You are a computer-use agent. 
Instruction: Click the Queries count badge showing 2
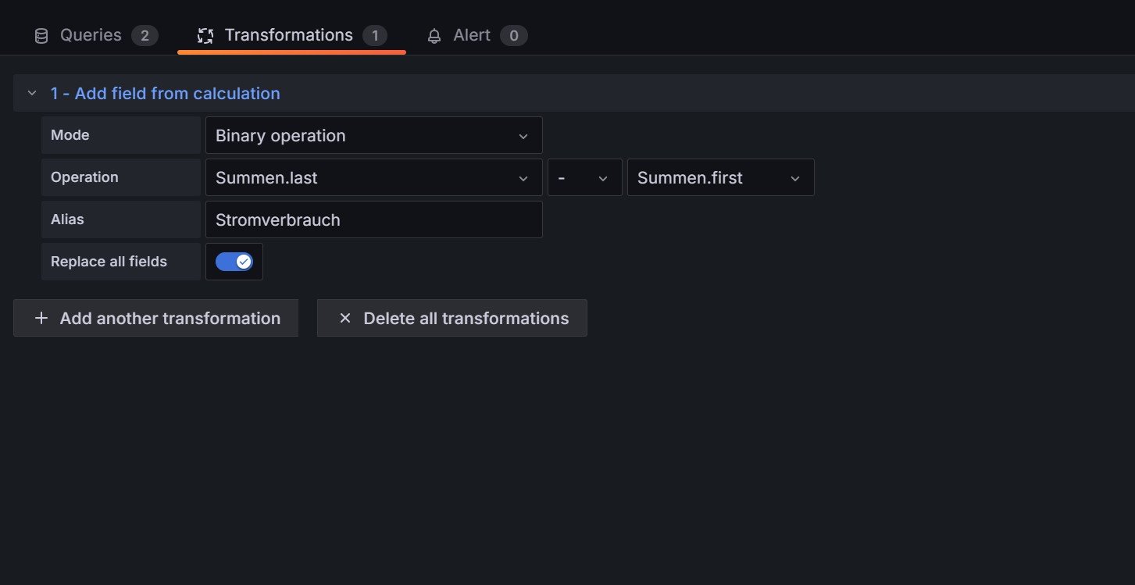[x=145, y=36]
